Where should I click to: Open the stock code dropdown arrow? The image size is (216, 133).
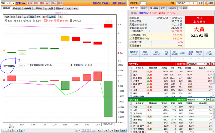point(7,3)
